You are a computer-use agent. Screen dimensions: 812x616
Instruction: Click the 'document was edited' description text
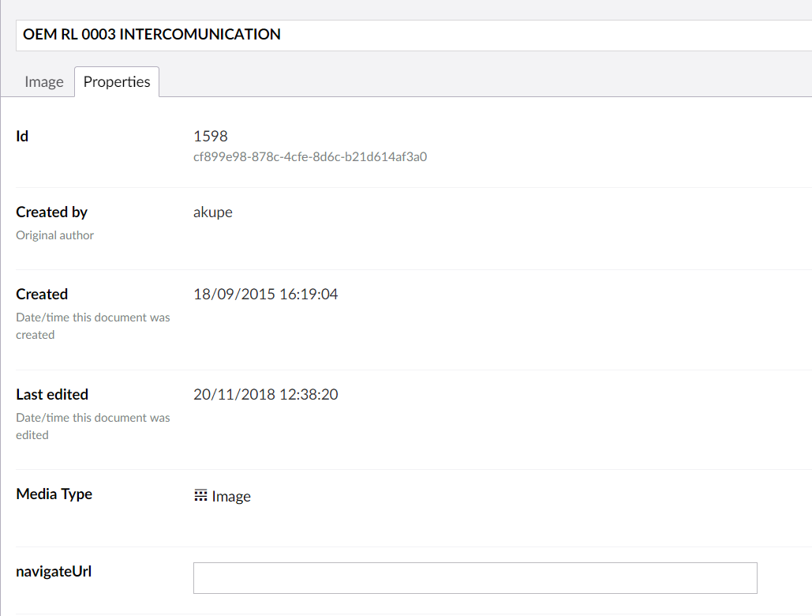click(92, 426)
